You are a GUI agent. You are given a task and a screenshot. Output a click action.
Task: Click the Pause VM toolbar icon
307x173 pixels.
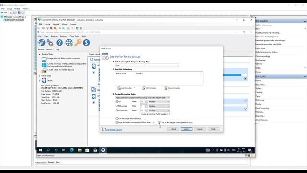(x=59, y=28)
